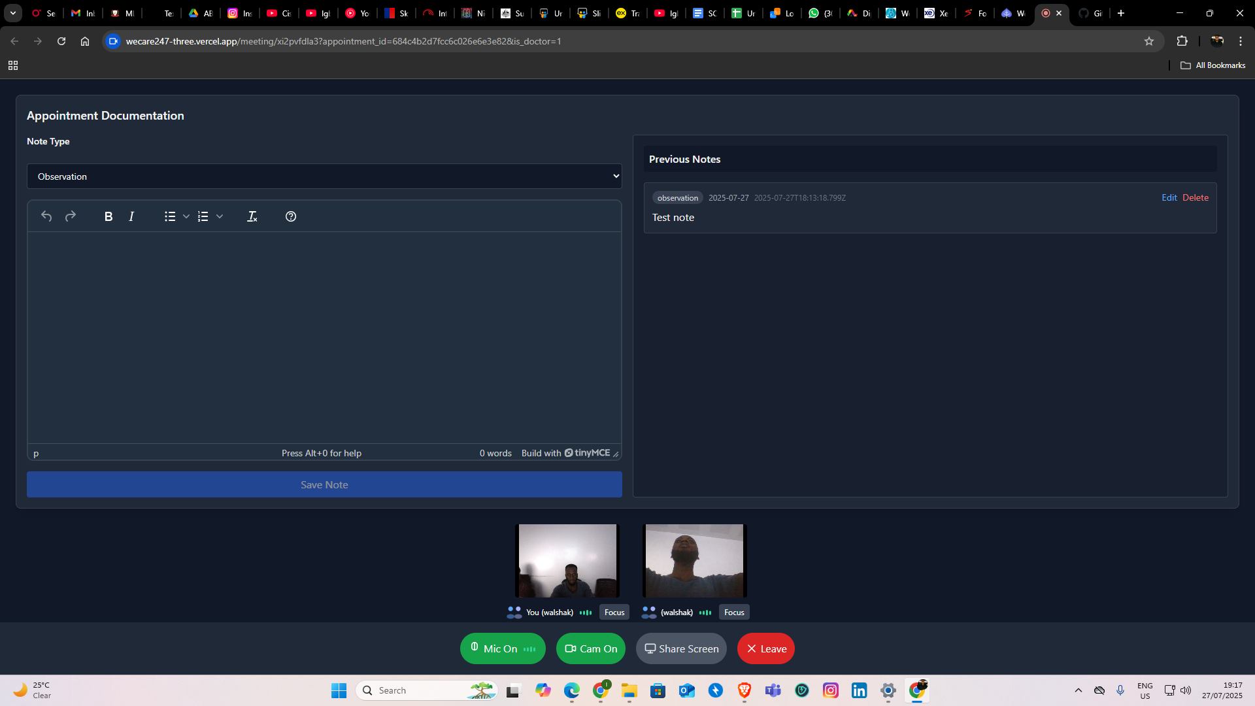Click the Share Screen monitor icon

[650, 648]
